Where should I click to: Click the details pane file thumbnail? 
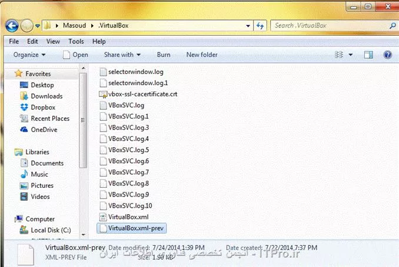coord(26,255)
